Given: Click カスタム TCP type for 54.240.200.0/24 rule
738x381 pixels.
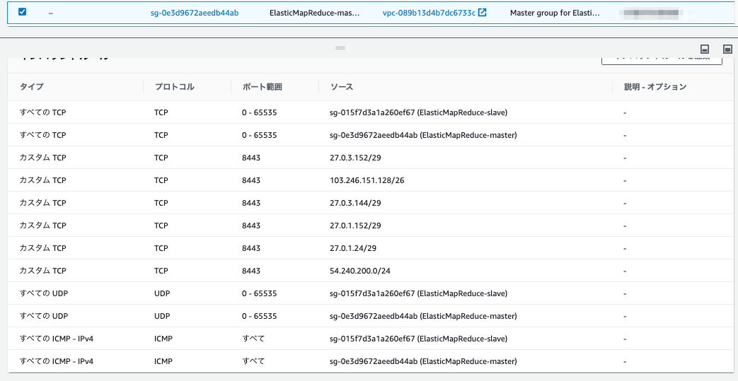Looking at the screenshot, I should click(43, 271).
